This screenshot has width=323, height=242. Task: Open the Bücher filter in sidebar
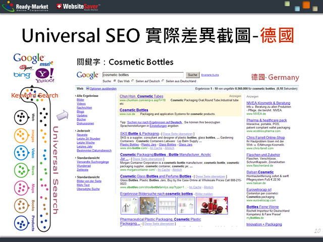tap(81, 119)
